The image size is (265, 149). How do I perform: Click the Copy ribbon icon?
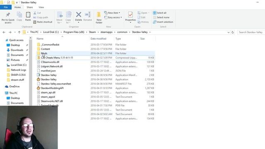coord(19,15)
